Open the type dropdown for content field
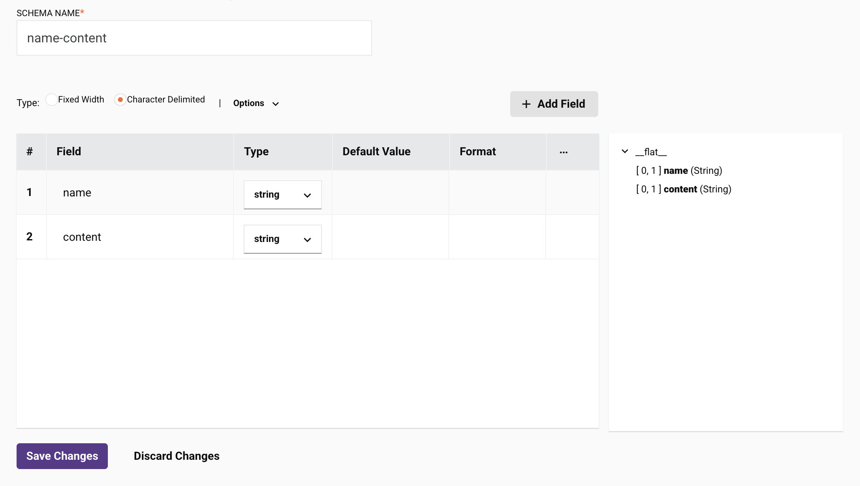This screenshot has width=860, height=486. (282, 239)
